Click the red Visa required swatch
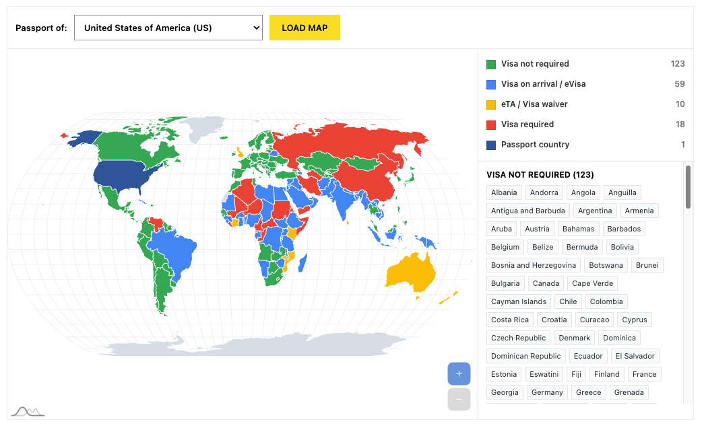Screen dimensions: 704x436 coord(491,124)
